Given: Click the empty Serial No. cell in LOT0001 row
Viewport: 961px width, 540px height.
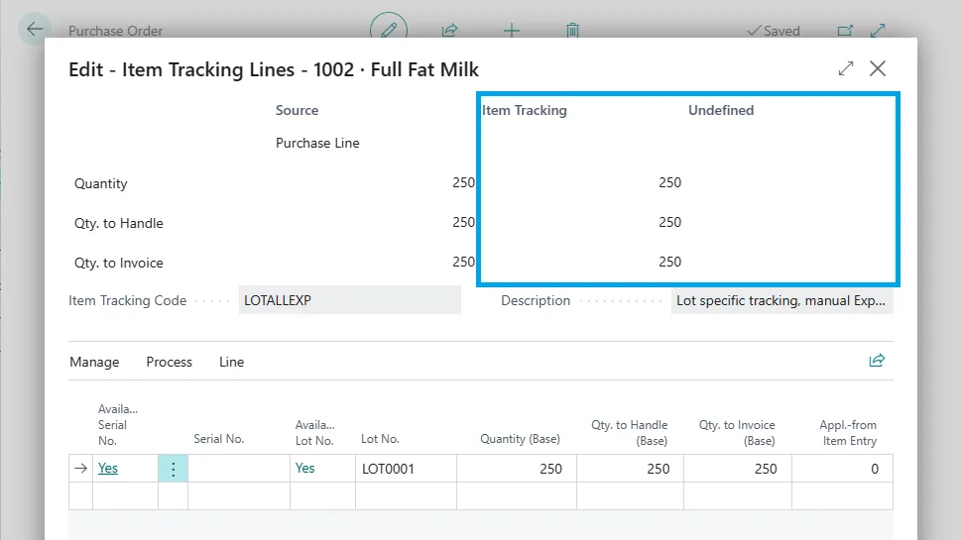Looking at the screenshot, I should coord(239,469).
